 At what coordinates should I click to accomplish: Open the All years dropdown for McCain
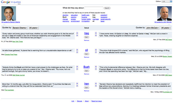166,28
